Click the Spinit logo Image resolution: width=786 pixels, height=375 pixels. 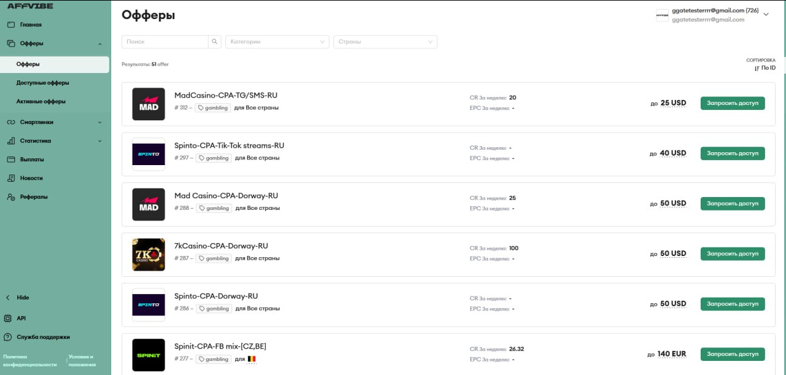149,355
